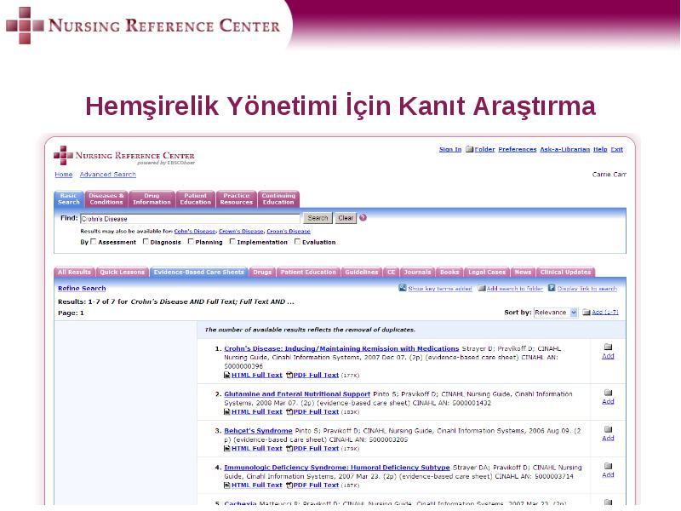Image resolution: width=681 pixels, height=511 pixels.
Task: Click the Show key terms added icon
Action: pos(403,288)
